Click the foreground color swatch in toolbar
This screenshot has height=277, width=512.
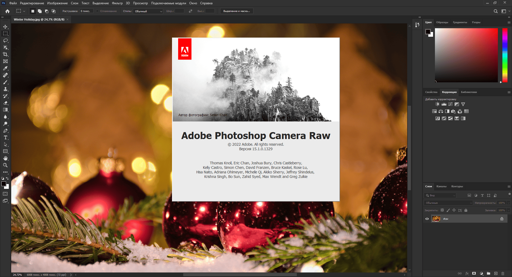(x=4, y=184)
